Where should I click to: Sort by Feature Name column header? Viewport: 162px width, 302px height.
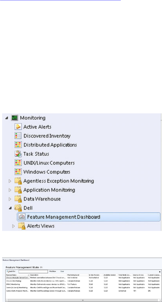18,275
